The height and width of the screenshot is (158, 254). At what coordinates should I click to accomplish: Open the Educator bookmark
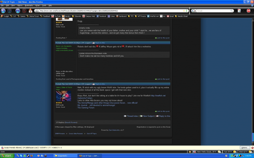(x=77, y=16)
